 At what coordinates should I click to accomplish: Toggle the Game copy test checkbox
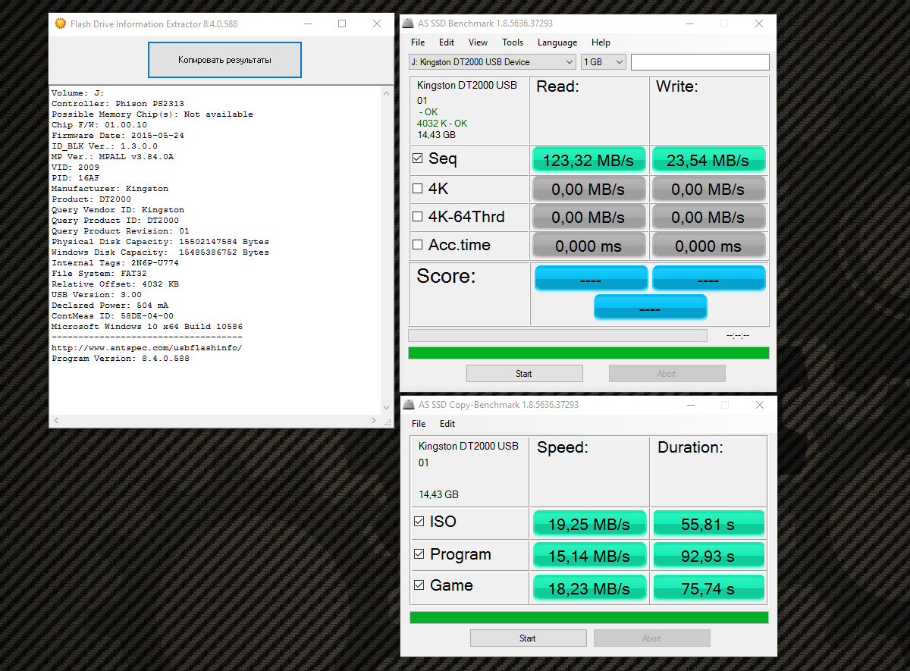tap(419, 585)
